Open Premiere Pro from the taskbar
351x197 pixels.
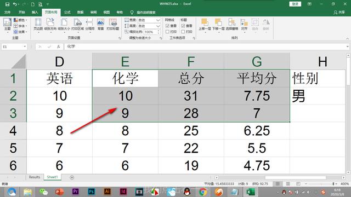(76, 192)
